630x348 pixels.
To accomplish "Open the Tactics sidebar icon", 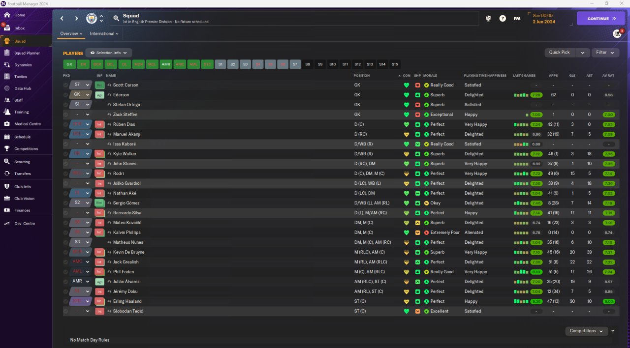I will tap(7, 77).
